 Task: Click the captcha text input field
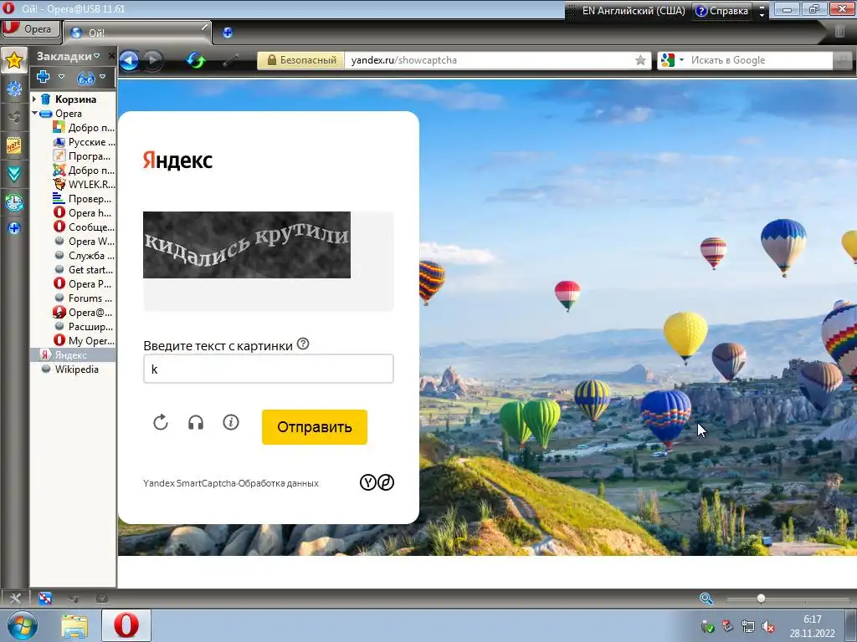[269, 369]
